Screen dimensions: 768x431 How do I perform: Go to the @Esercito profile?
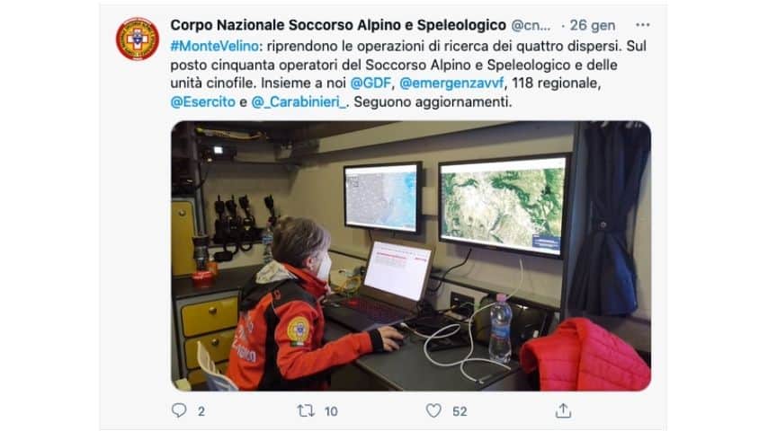coord(202,101)
